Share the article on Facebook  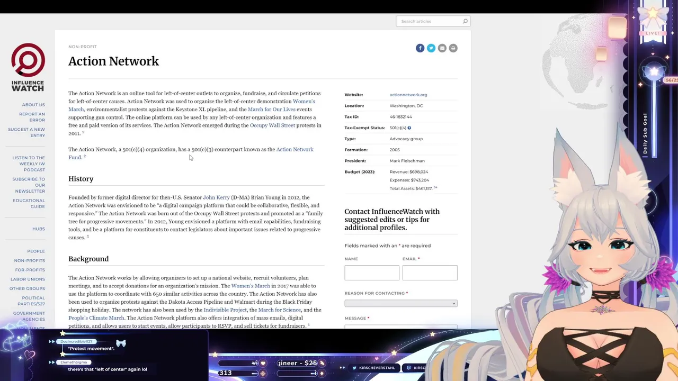[420, 48]
